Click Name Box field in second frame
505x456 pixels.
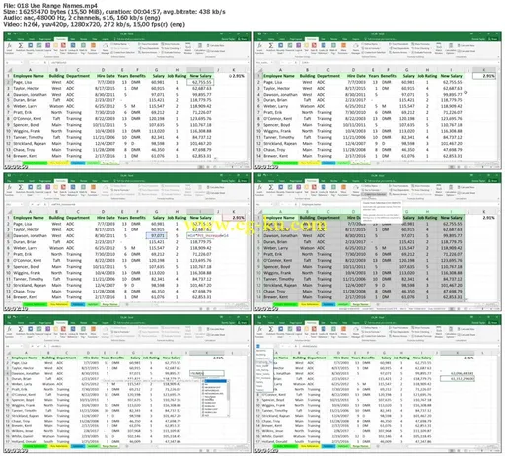[x=262, y=62]
